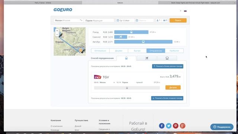Click the Поиск search button

pyautogui.click(x=178, y=20)
